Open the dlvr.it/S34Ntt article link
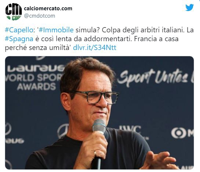200x172 pixels. (x=95, y=47)
